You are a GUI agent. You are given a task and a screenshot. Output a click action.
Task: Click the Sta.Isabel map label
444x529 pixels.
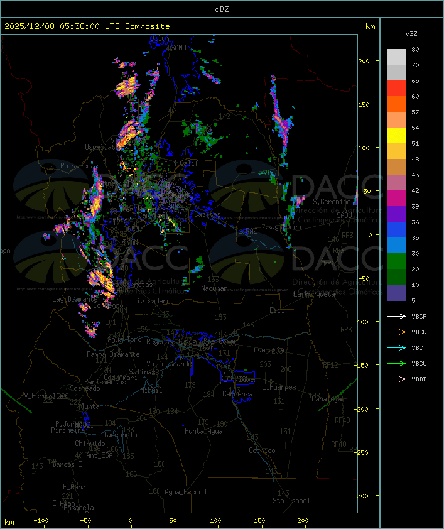point(291,501)
